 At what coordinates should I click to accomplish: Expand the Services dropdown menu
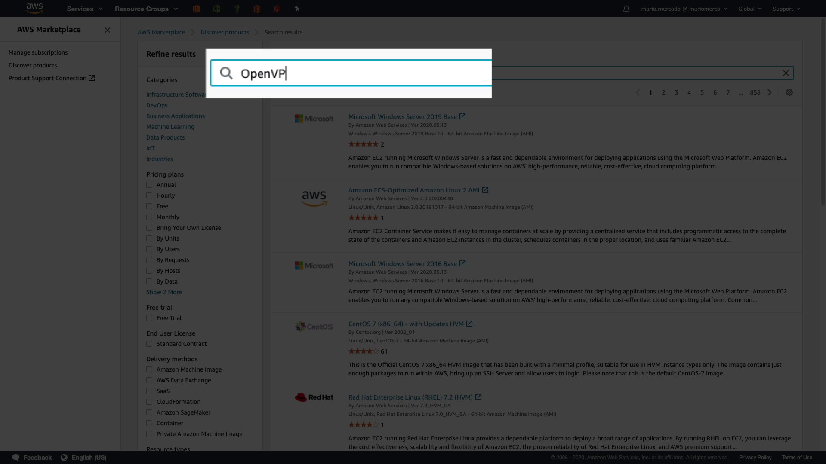[x=84, y=9]
